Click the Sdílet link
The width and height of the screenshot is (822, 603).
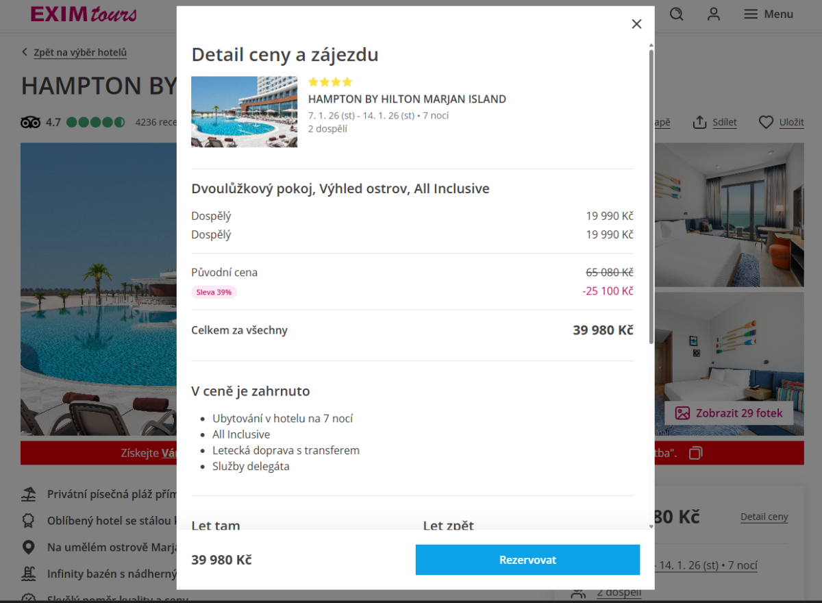(x=724, y=122)
